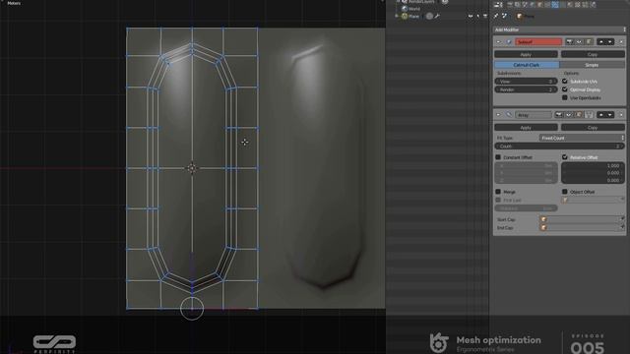This screenshot has height=354, width=630.
Task: Open the Add Modifier dropdown
Action: click(x=559, y=29)
